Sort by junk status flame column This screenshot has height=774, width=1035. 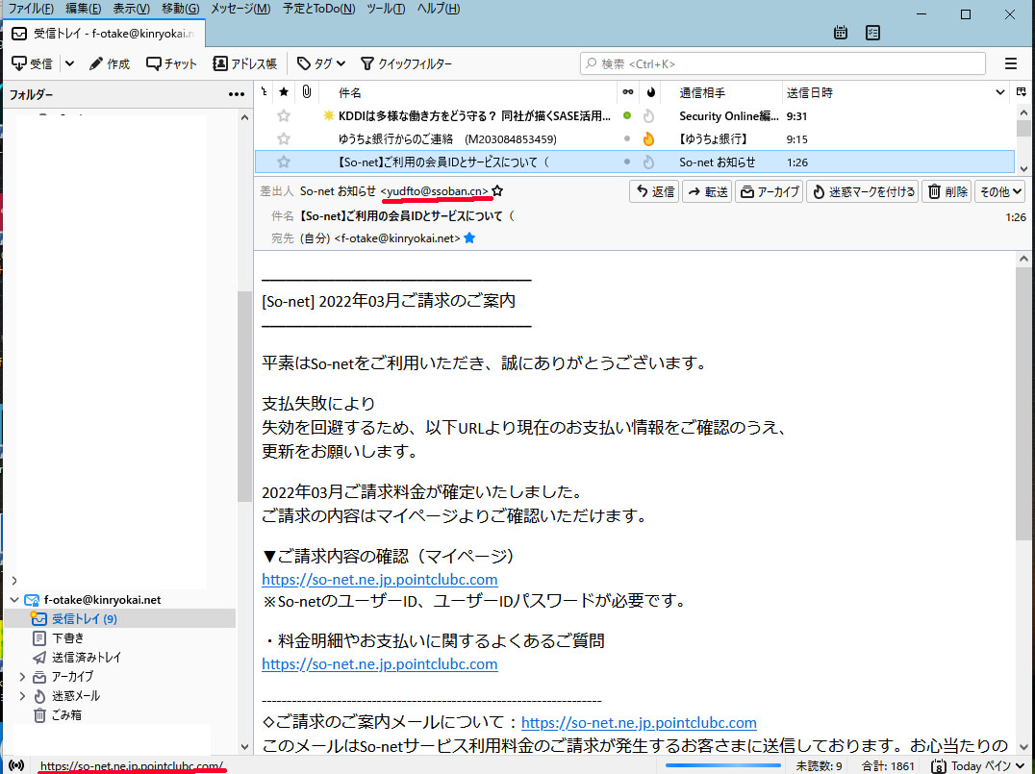point(651,91)
